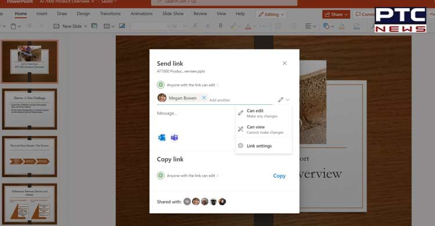Expand the New Slide dropdown arrow

tap(85, 26)
